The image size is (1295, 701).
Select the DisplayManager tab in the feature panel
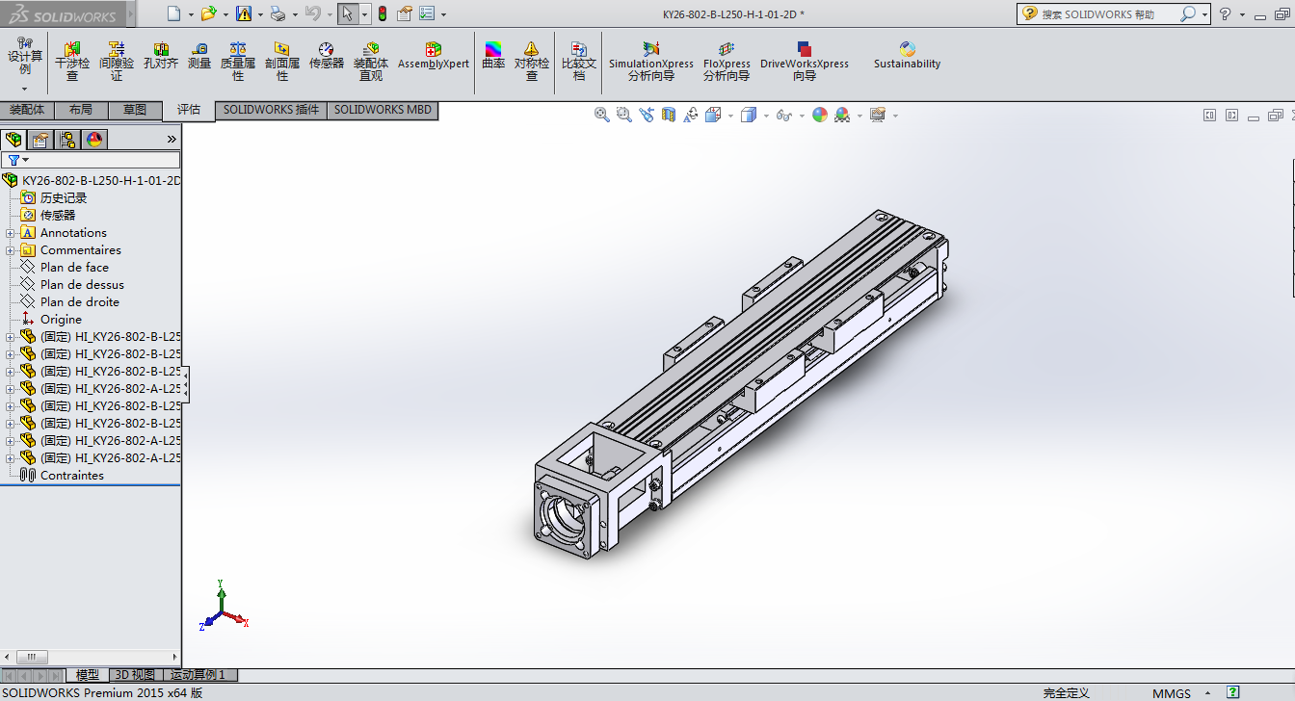pos(94,140)
